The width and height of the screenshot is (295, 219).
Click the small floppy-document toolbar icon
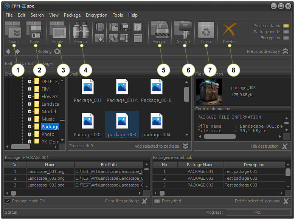[x=124, y=27]
